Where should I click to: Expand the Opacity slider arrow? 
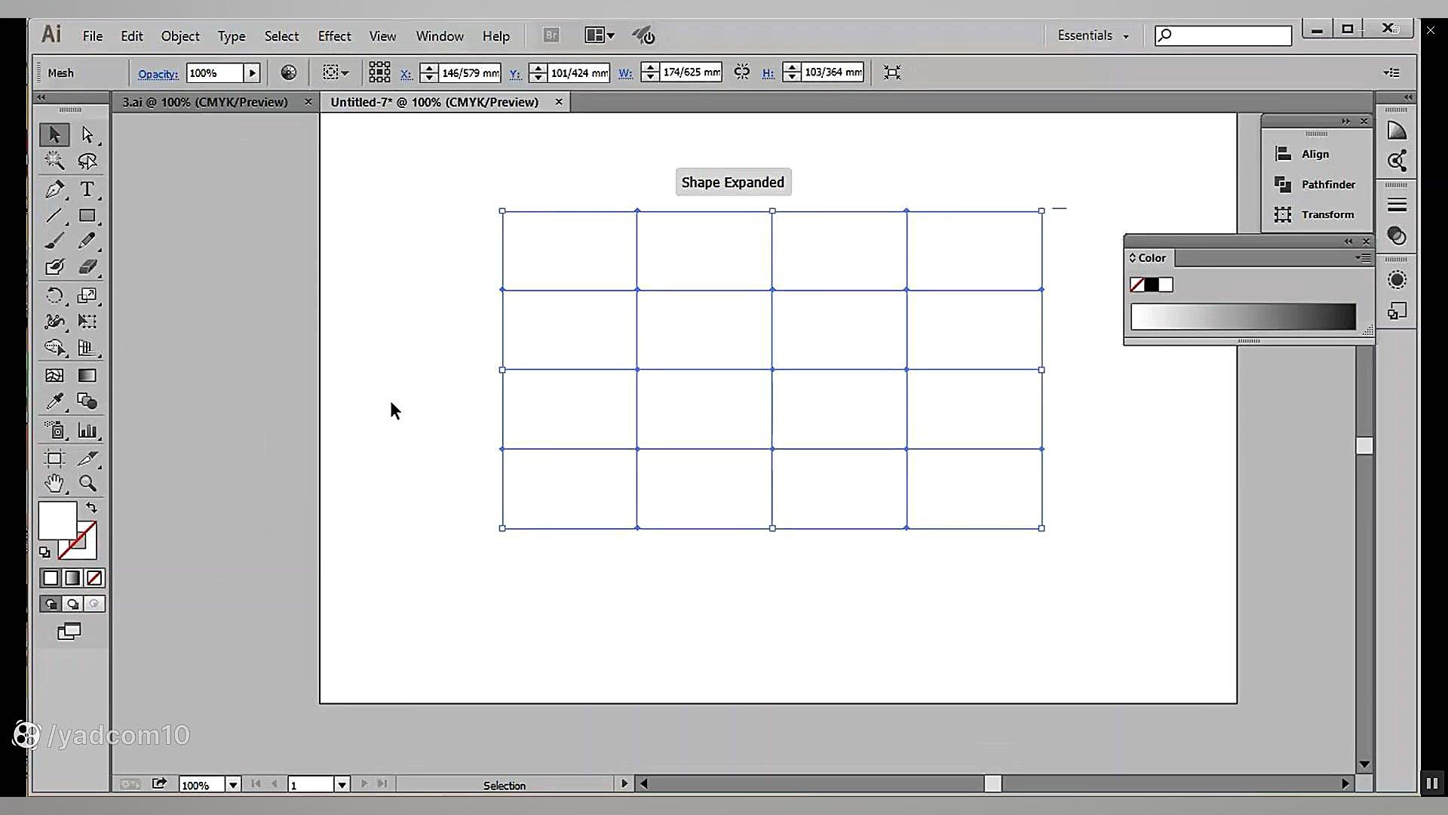click(x=253, y=73)
